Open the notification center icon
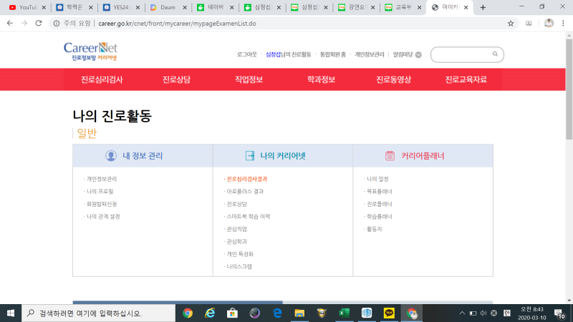Viewport: 573px width, 322px height. [559, 313]
